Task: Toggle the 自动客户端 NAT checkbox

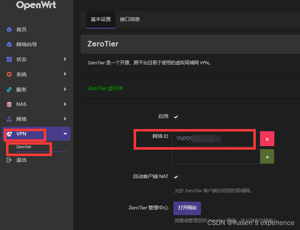Action: (176, 177)
